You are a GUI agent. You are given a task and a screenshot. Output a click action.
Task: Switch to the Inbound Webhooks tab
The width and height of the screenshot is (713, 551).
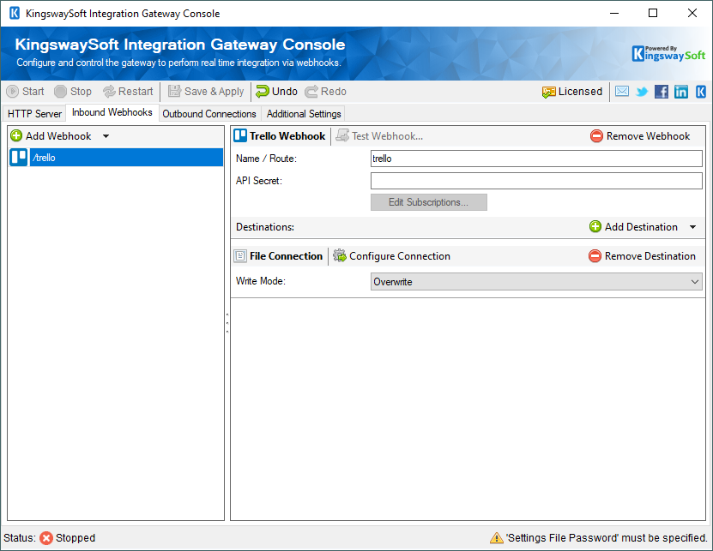point(112,112)
